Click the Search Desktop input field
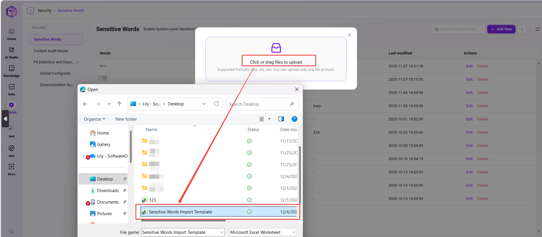Screen dimensions: 542x237 pos(258,104)
